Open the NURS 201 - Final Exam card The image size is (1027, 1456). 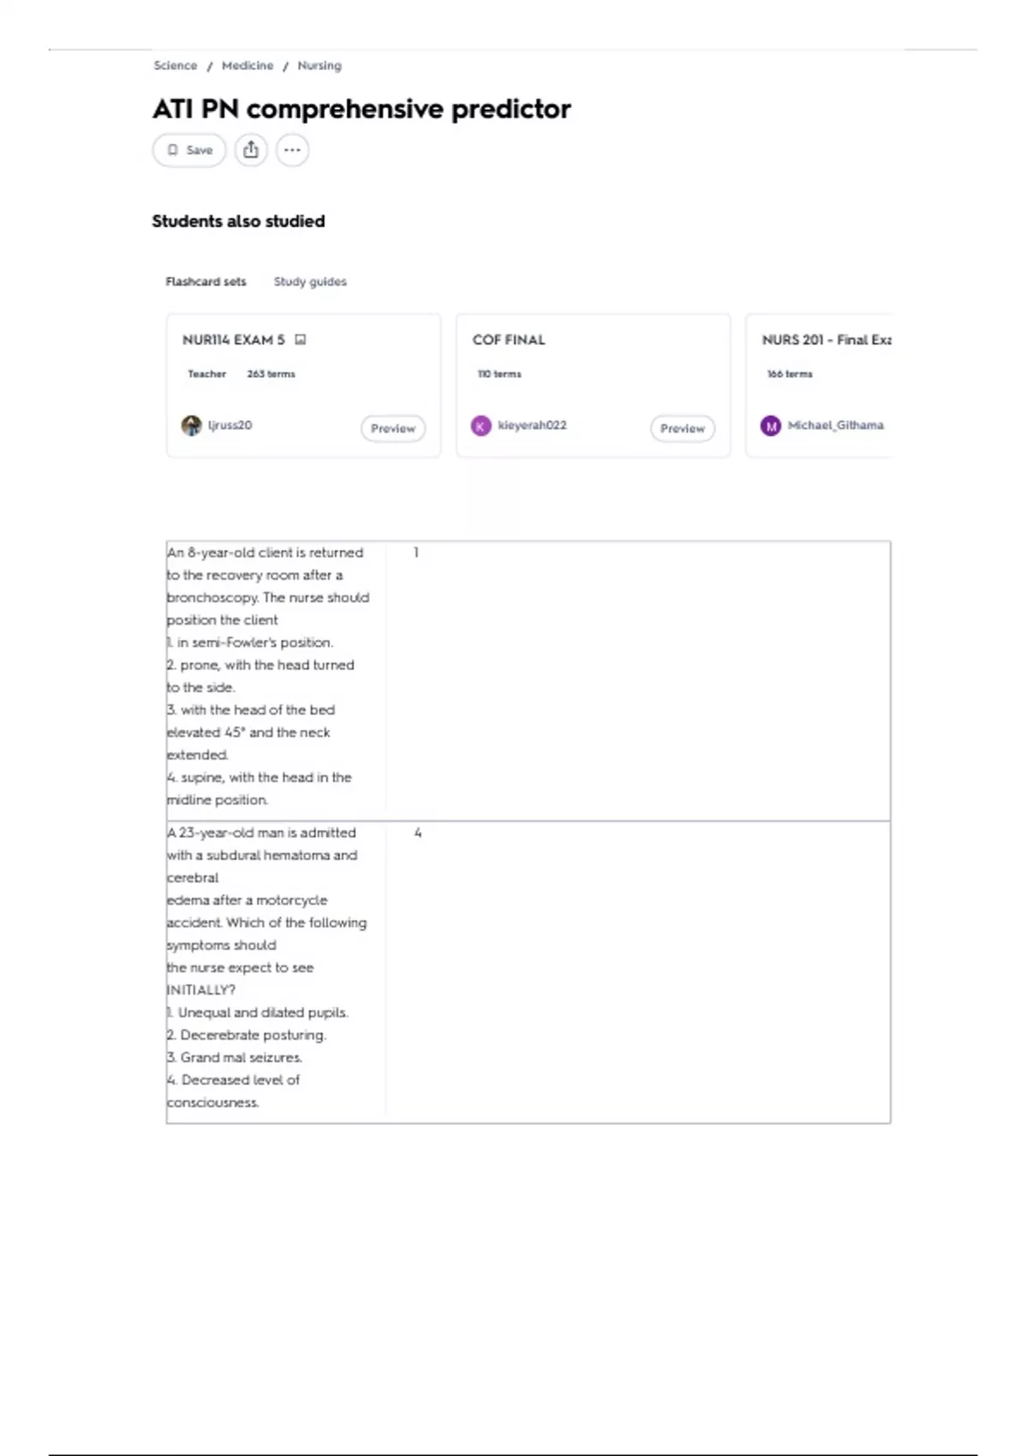point(818,385)
